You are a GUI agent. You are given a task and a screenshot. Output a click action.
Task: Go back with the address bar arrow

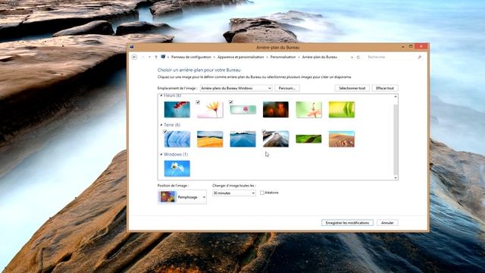[135, 57]
